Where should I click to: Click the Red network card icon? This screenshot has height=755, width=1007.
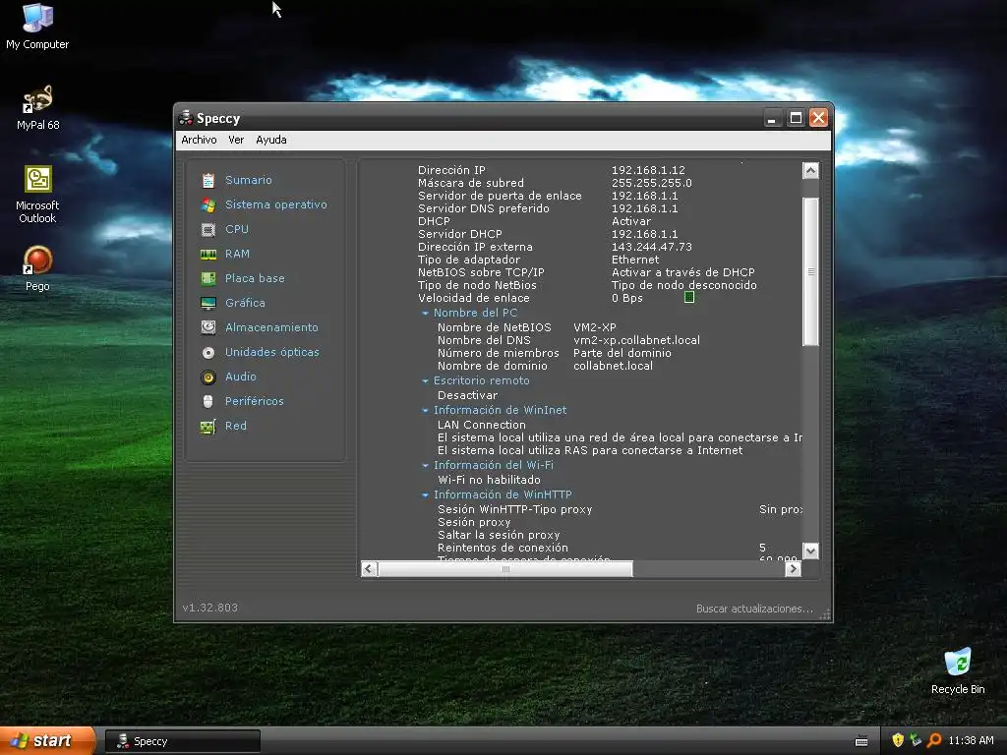pos(208,427)
